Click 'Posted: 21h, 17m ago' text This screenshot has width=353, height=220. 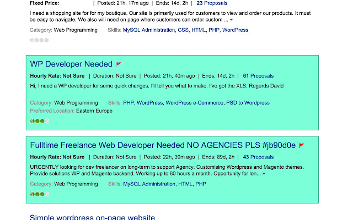pos(123,3)
